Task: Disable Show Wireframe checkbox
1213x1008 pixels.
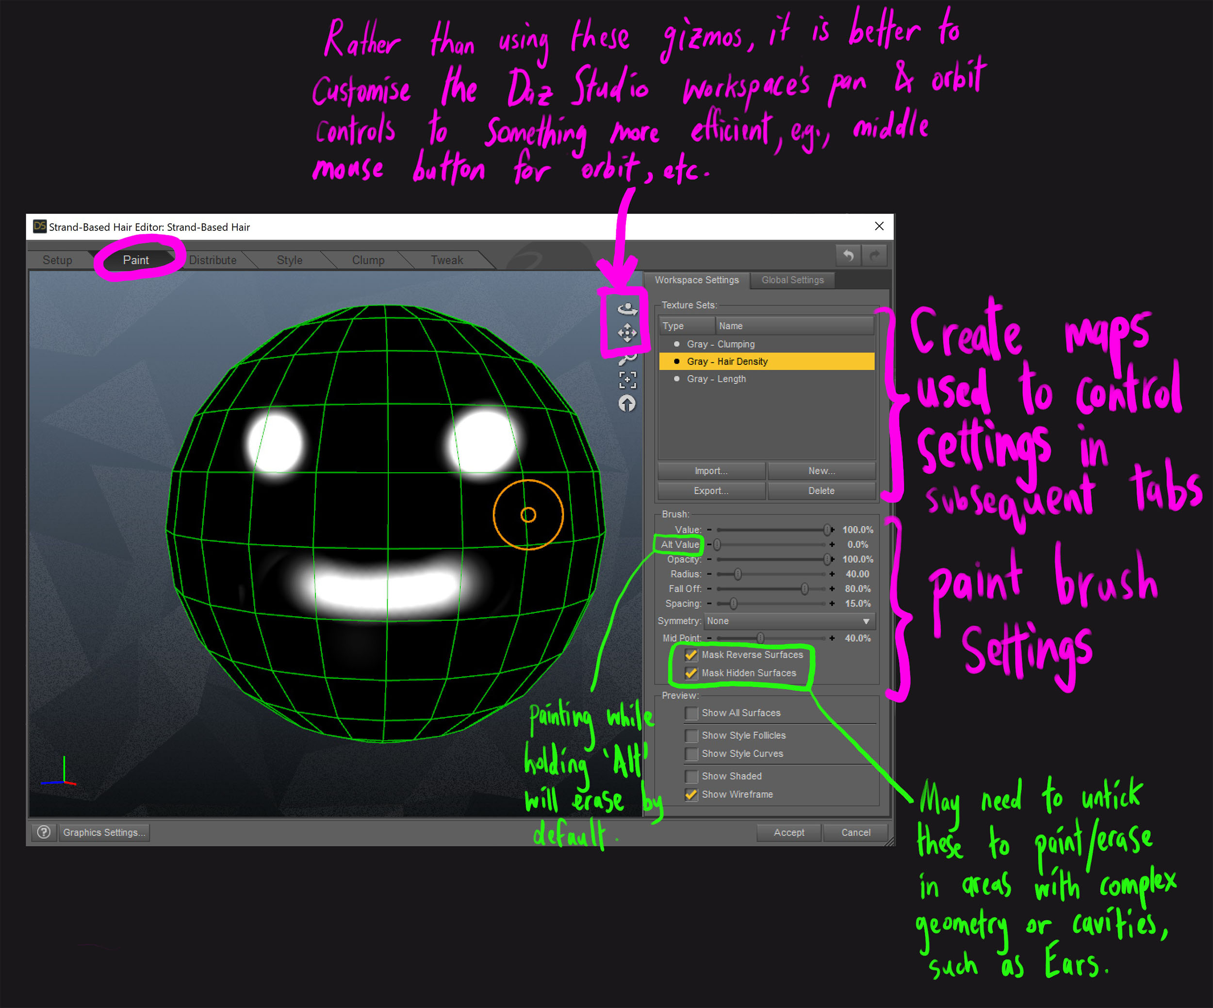Action: 691,795
